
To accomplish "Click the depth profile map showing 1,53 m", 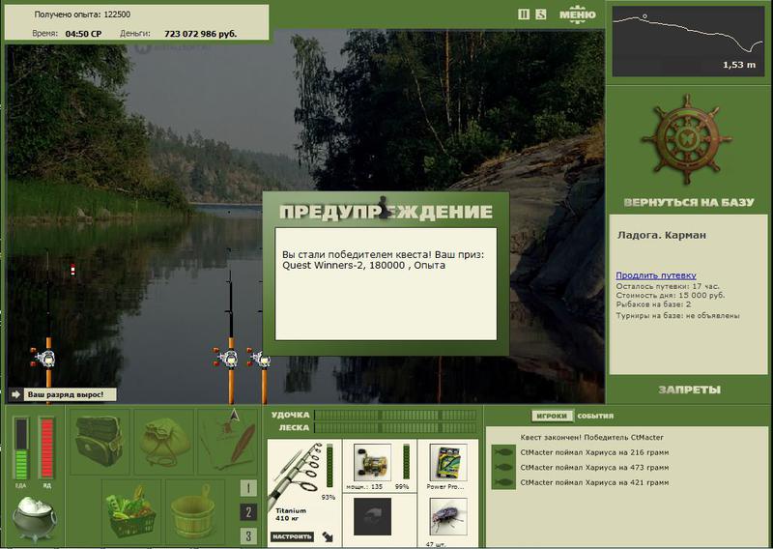I will 688,41.
